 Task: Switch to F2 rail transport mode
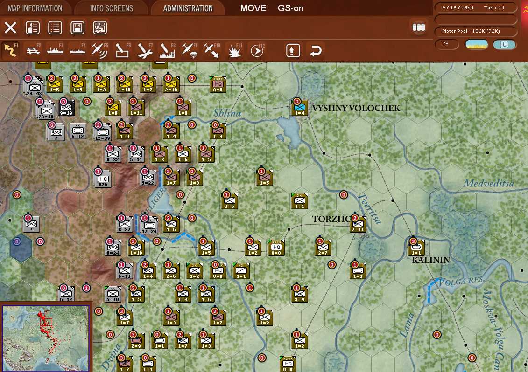[33, 50]
